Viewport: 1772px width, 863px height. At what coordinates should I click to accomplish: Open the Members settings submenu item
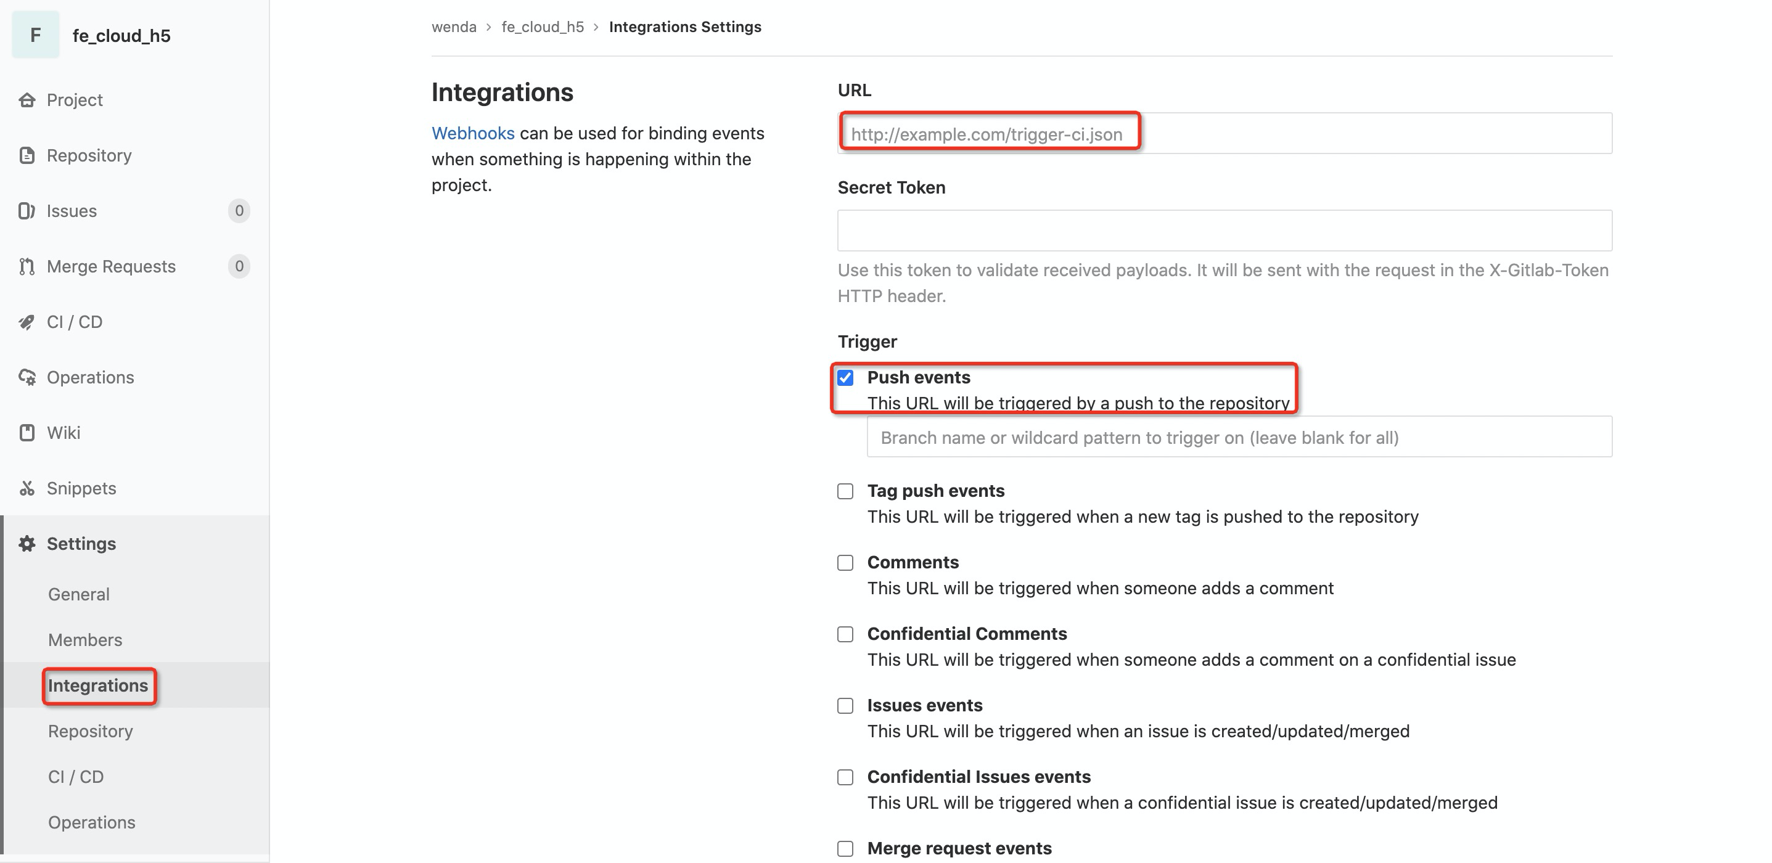pyautogui.click(x=85, y=640)
